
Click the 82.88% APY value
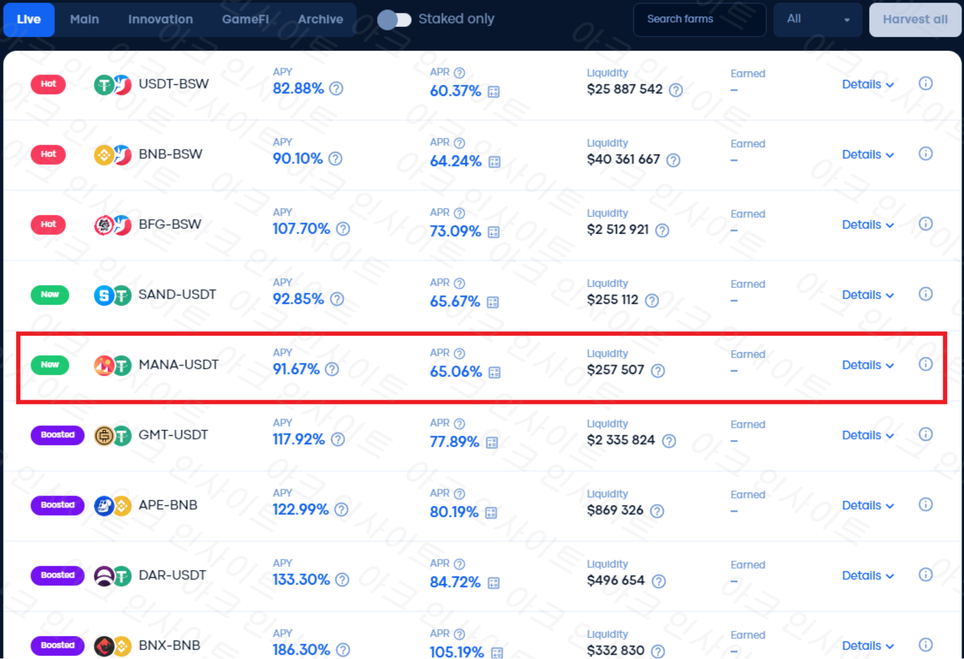click(x=298, y=88)
